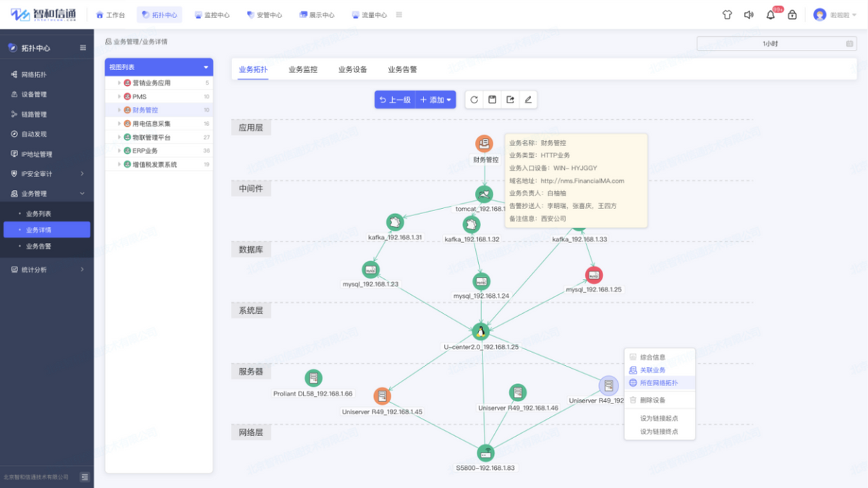The image size is (868, 488).
Task: Click the lock screen icon
Action: 792,14
